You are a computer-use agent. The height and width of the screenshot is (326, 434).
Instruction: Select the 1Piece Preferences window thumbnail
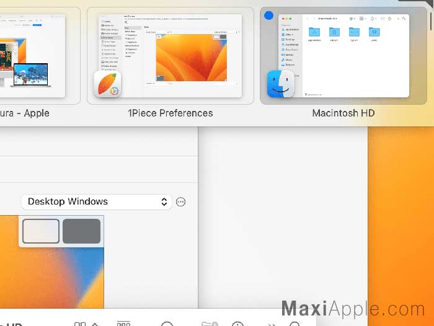170,56
